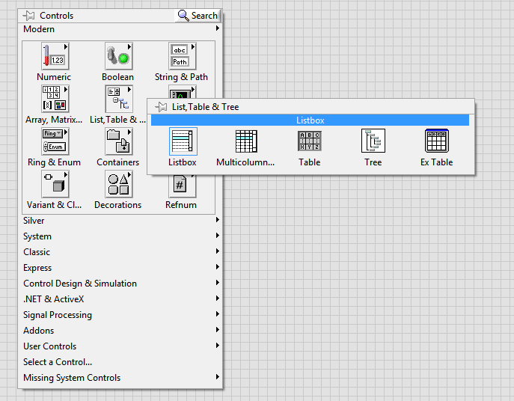Open the User Controls submenu
Screen dimensions: 514x401
[x=120, y=346]
